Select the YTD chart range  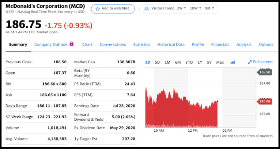(x=189, y=62)
